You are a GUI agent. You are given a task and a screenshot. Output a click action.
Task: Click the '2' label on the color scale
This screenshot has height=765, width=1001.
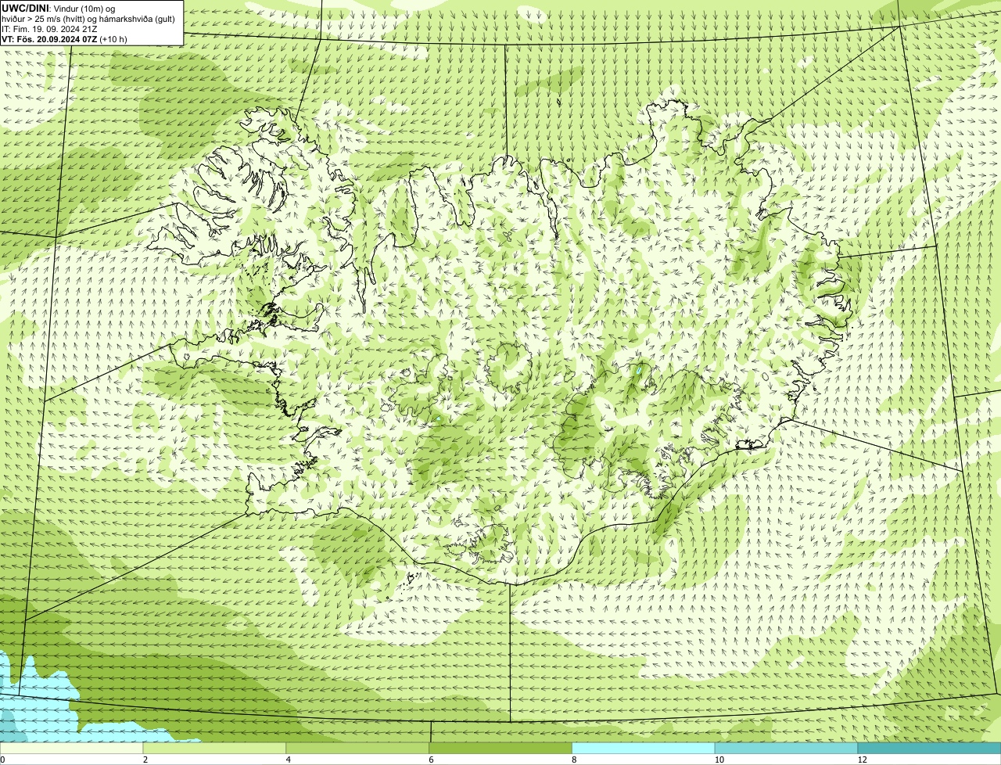tap(145, 760)
